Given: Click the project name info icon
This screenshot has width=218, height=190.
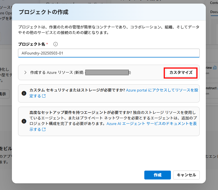Looking at the screenshot, I should coord(55,44).
